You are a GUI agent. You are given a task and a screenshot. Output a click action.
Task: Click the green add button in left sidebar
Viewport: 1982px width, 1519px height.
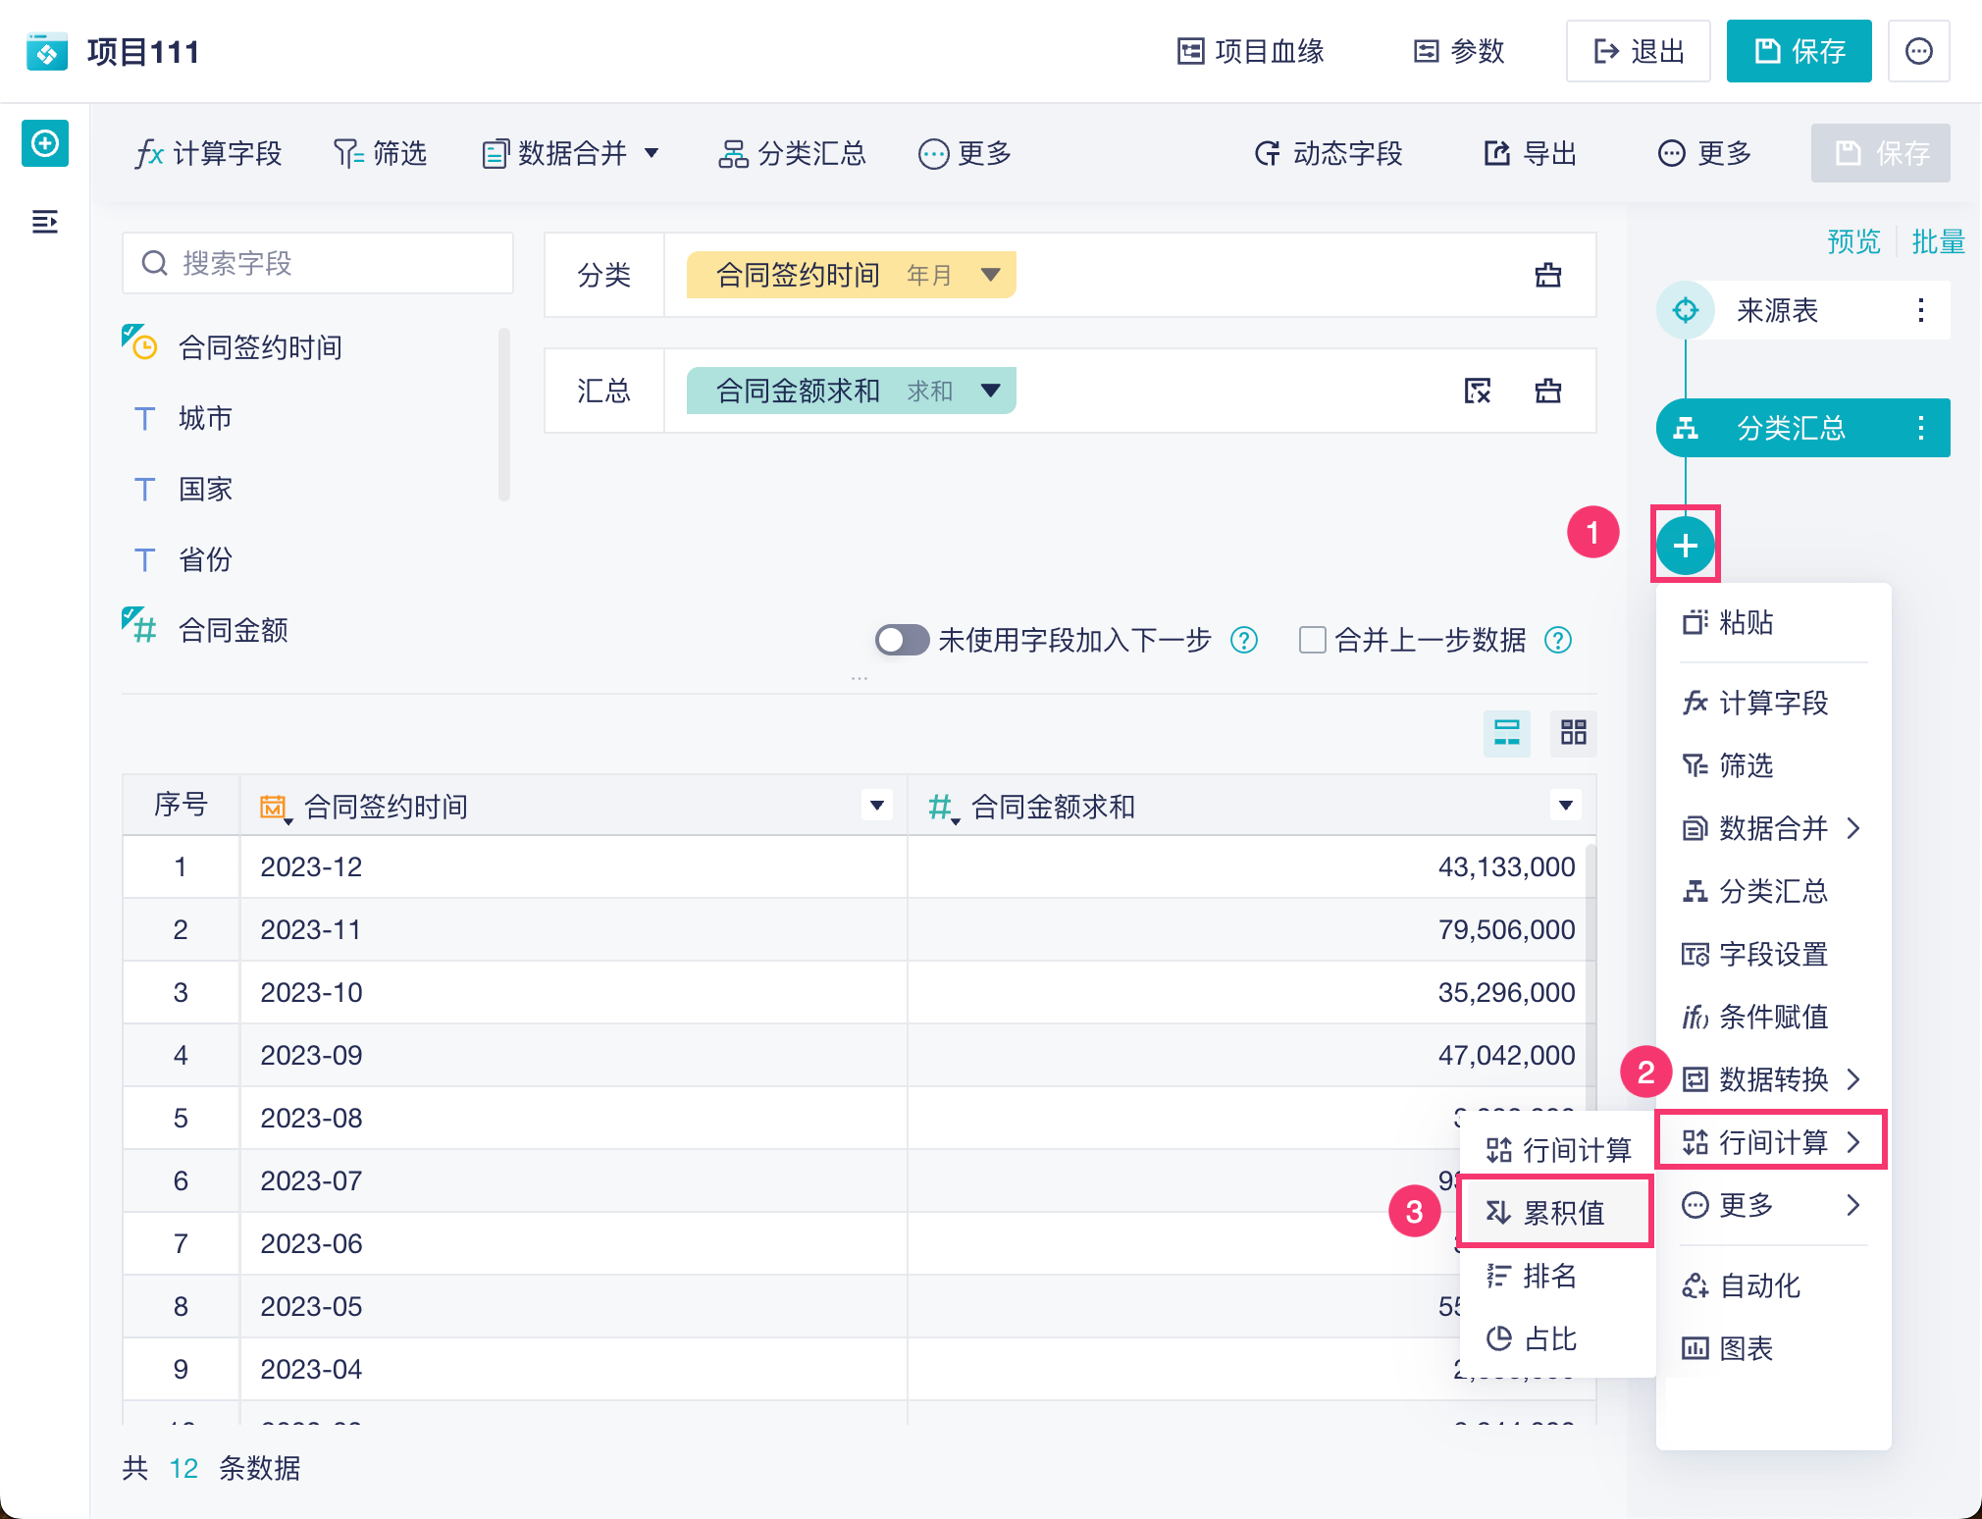pyautogui.click(x=45, y=144)
